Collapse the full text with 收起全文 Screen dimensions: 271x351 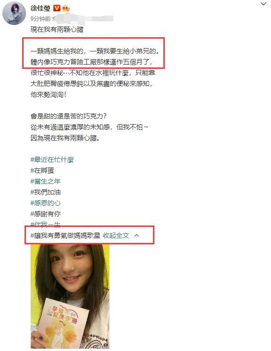116,235
